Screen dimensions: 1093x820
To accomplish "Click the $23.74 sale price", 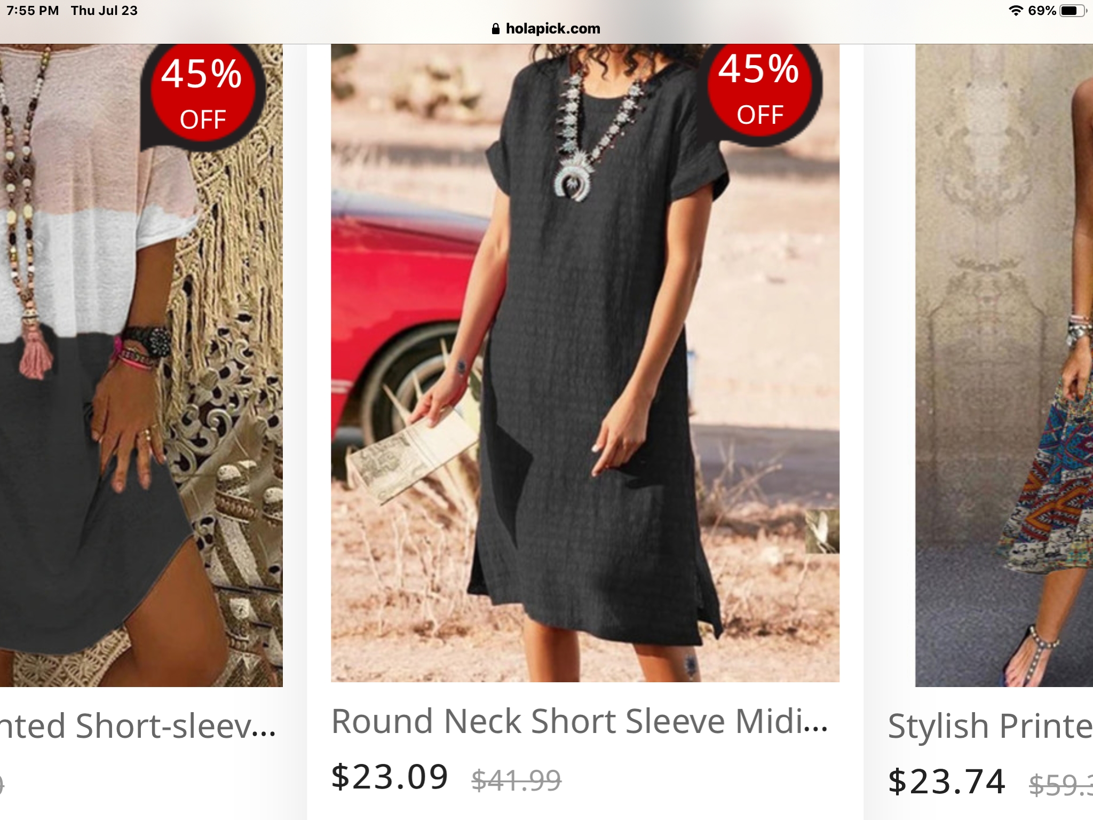I will [x=947, y=782].
